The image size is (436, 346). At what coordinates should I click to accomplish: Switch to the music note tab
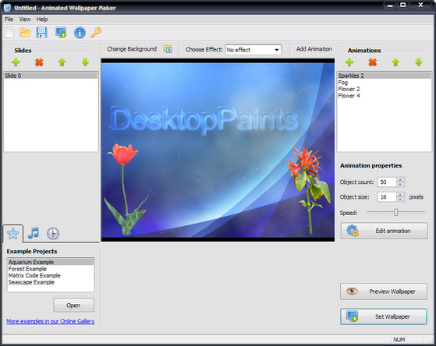[x=34, y=233]
